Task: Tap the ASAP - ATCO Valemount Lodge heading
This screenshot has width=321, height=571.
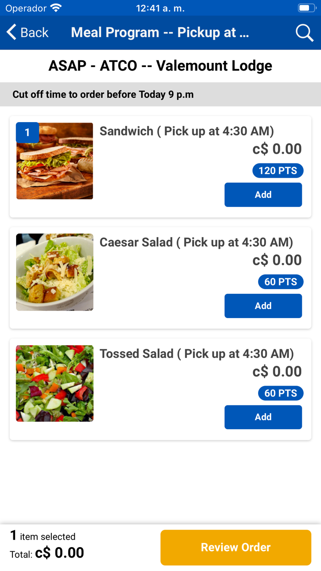Action: pyautogui.click(x=160, y=66)
